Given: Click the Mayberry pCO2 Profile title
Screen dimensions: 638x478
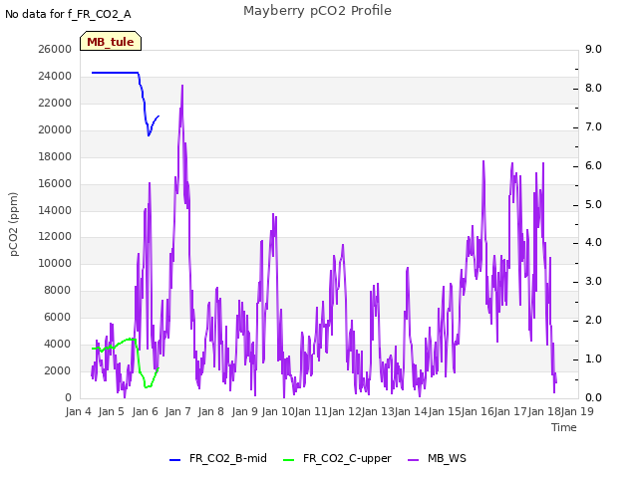Looking at the screenshot, I should point(317,11).
